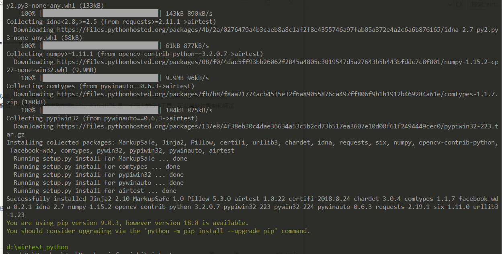
Task: Open the pypiwin32-223 download URL
Action: point(277,126)
